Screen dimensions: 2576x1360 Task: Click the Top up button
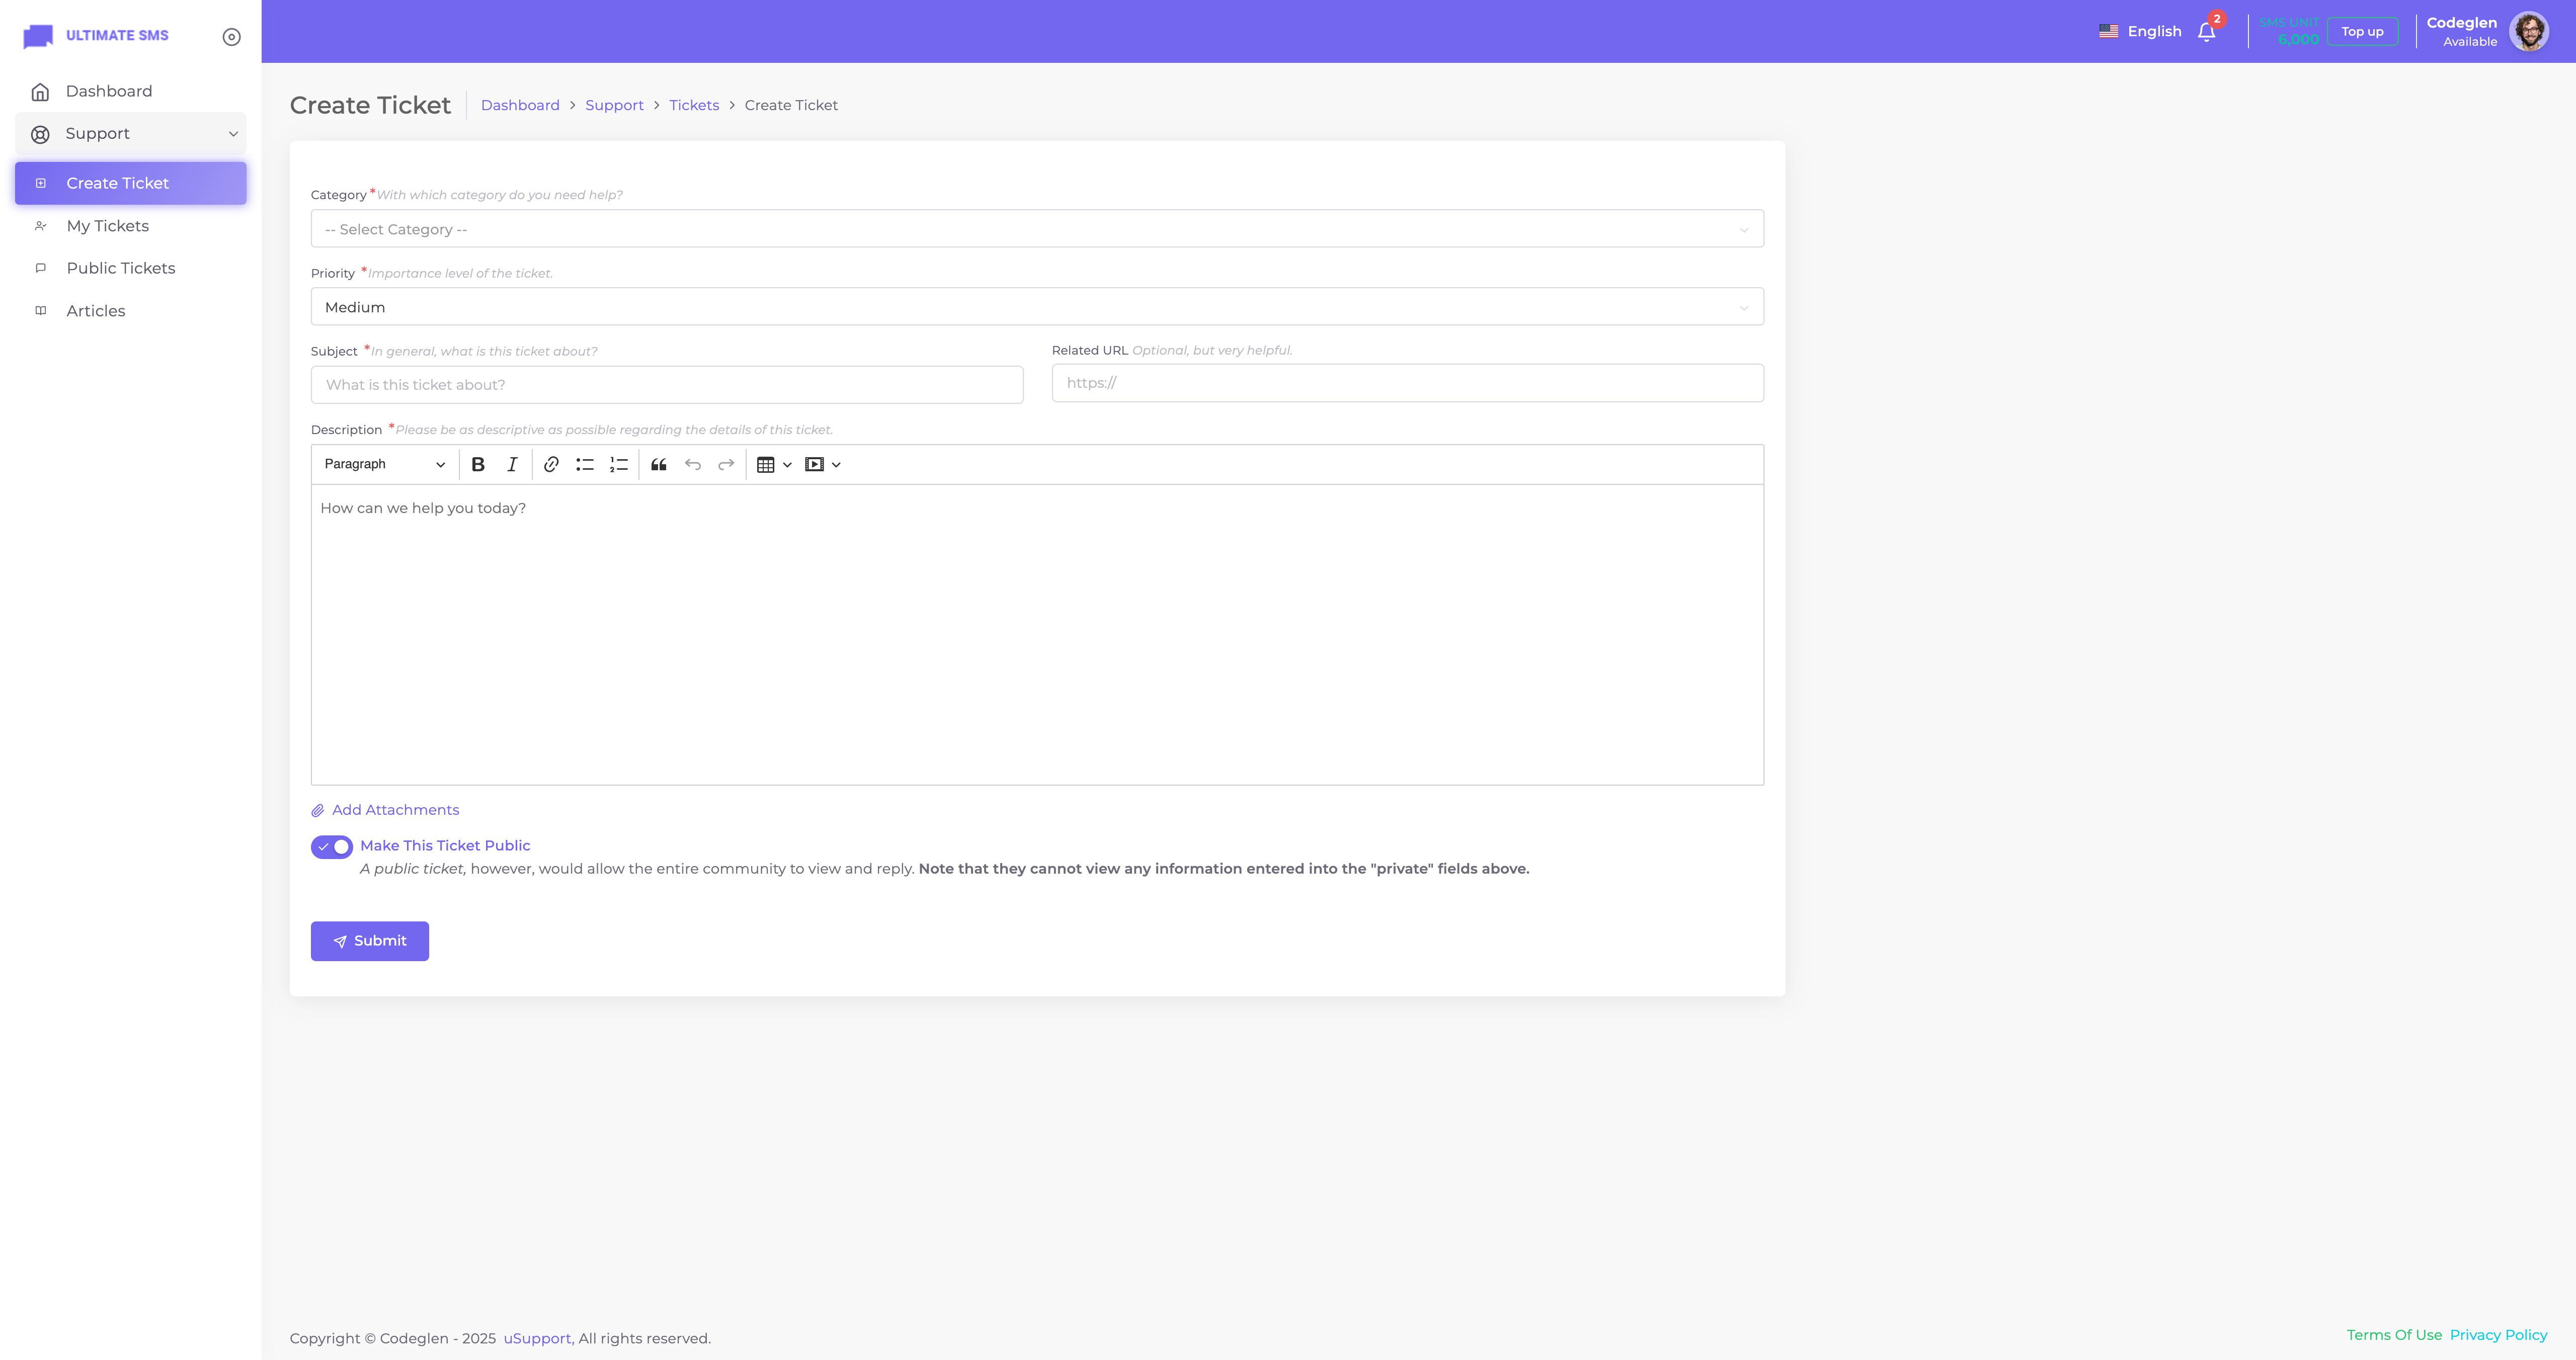[2362, 32]
